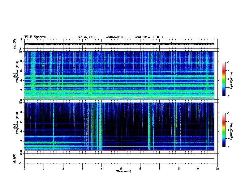The width and height of the screenshot is (245, 189).
Task: Click the "station=HUS" header label
Action: click(x=115, y=37)
